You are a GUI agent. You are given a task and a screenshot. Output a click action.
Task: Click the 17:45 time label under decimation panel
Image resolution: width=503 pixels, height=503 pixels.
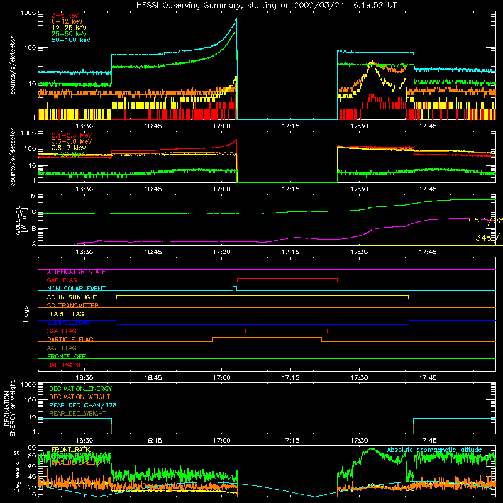[x=428, y=441]
